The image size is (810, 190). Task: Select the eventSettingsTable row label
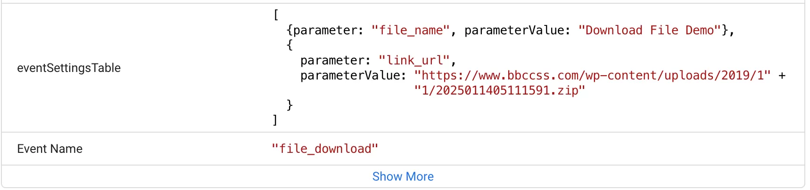[69, 68]
